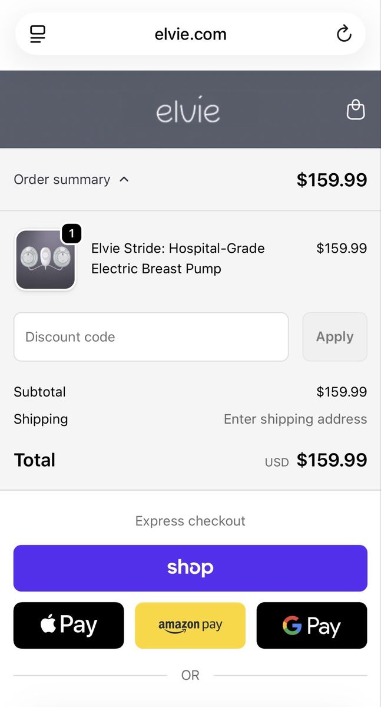The image size is (381, 707).
Task: Check out with Shop Pay
Action: pyautogui.click(x=190, y=568)
